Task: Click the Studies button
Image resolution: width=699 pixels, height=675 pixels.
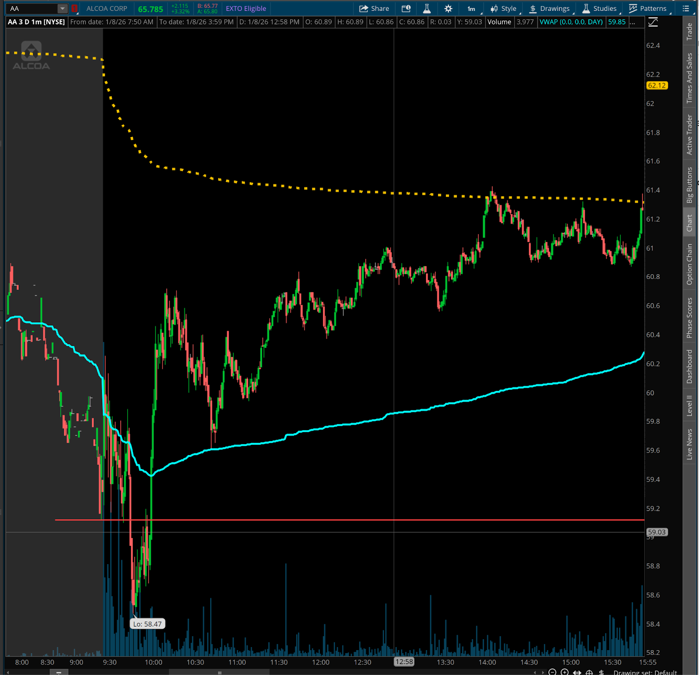Action: tap(599, 9)
